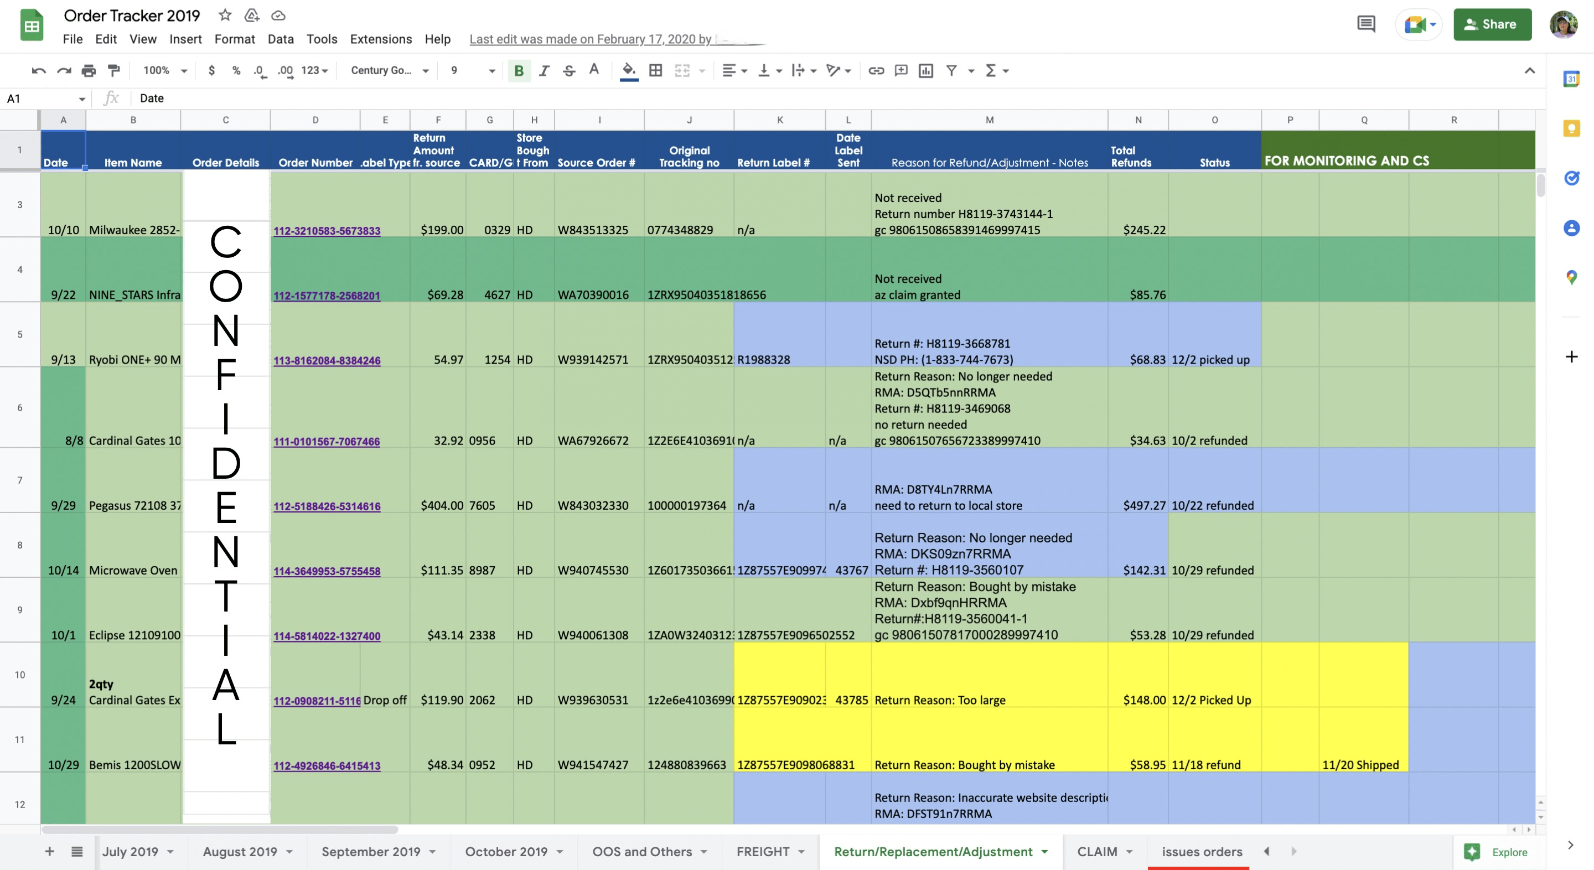Switch to the FREIGHT sheet tab
The image size is (1594, 870).
[x=762, y=851]
